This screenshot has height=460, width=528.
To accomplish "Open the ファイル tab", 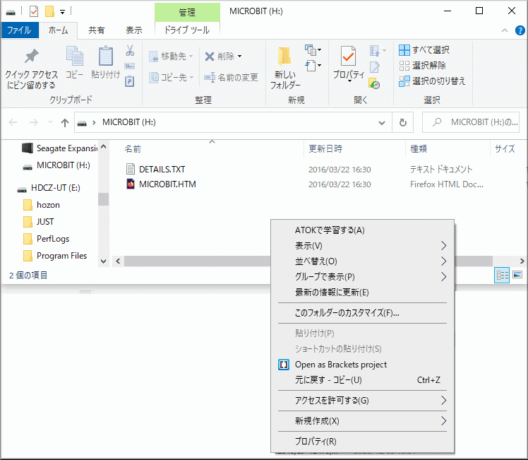I will pos(20,30).
